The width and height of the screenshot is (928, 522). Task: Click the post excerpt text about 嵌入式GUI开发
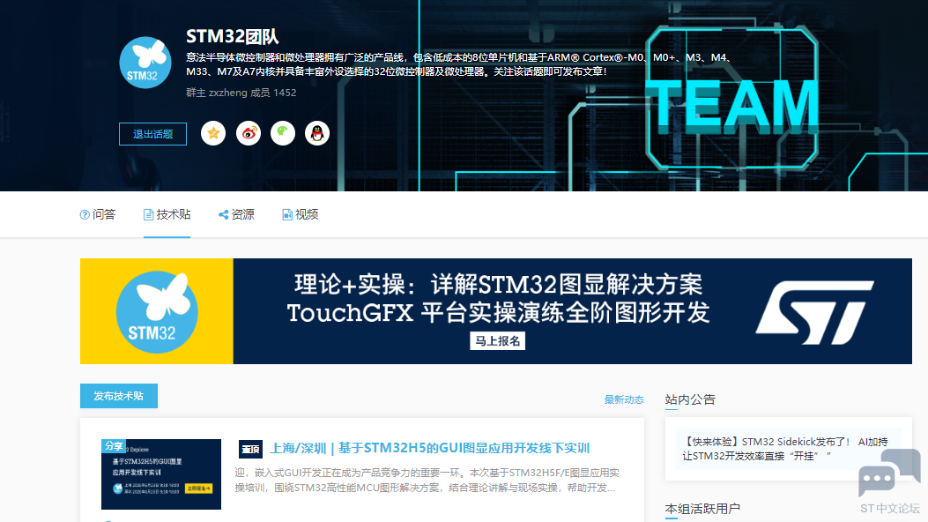pyautogui.click(x=427, y=480)
